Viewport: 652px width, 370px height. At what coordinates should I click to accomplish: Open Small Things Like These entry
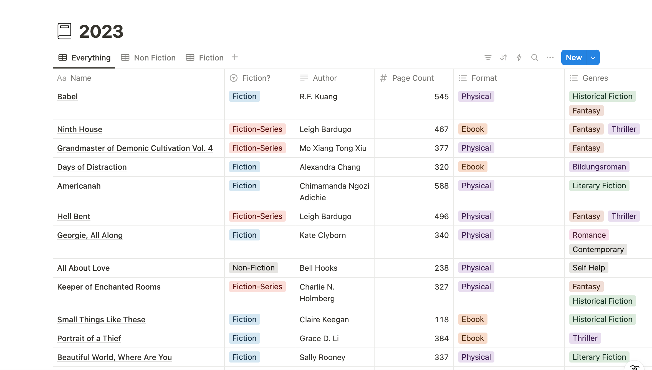[x=101, y=320]
